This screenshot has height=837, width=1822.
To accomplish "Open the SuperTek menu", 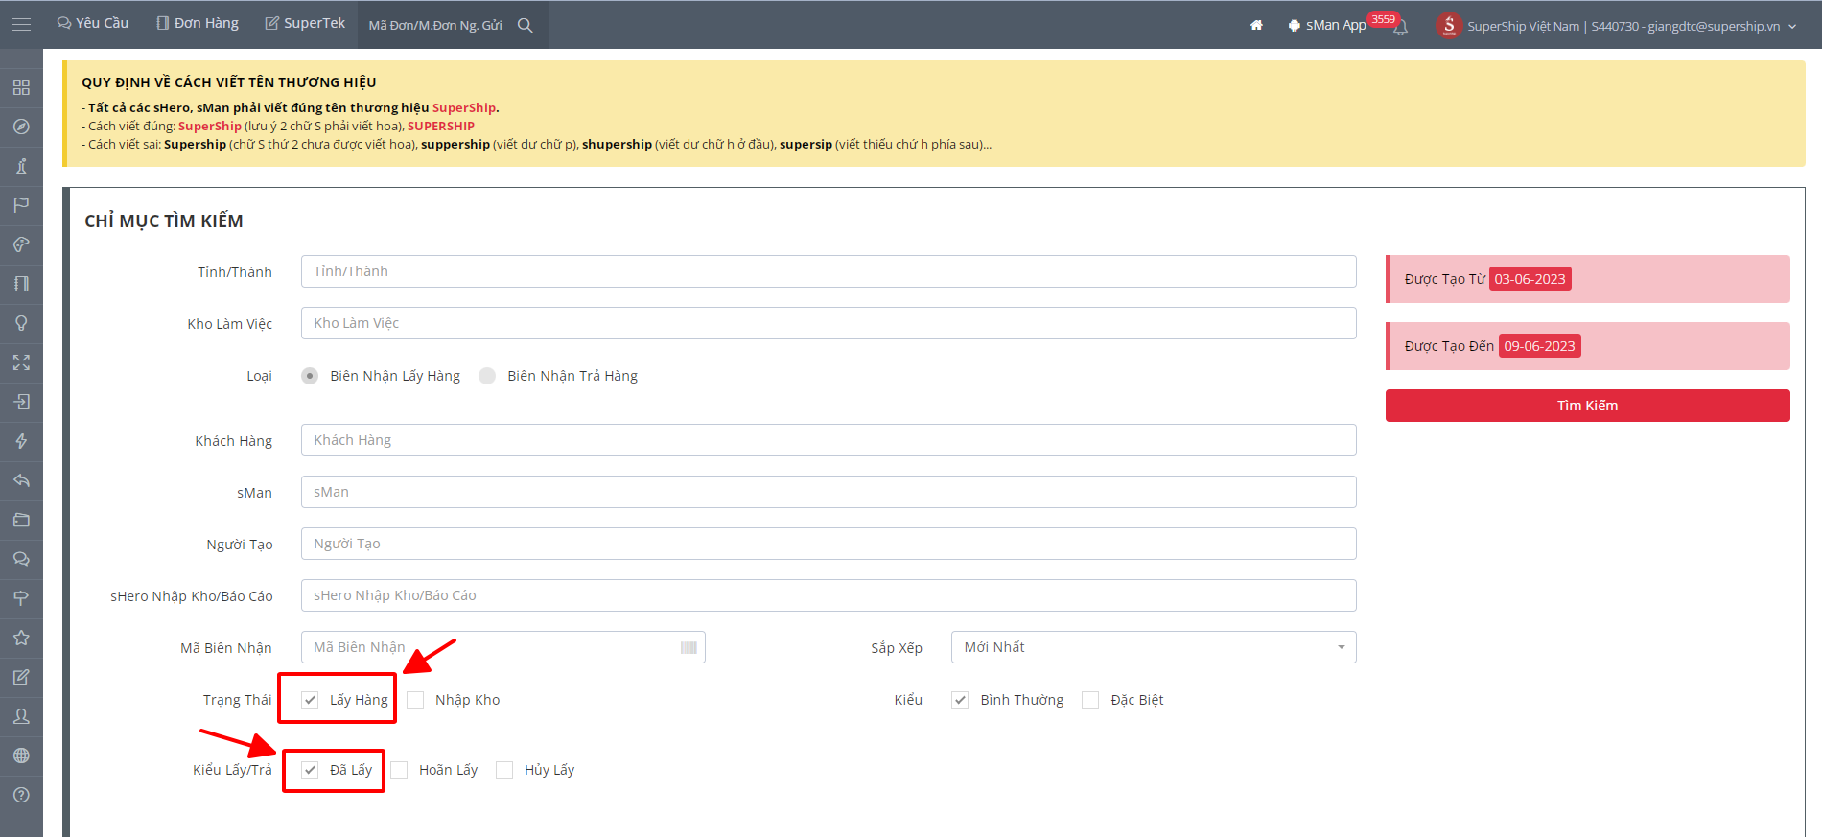I will pyautogui.click(x=305, y=23).
